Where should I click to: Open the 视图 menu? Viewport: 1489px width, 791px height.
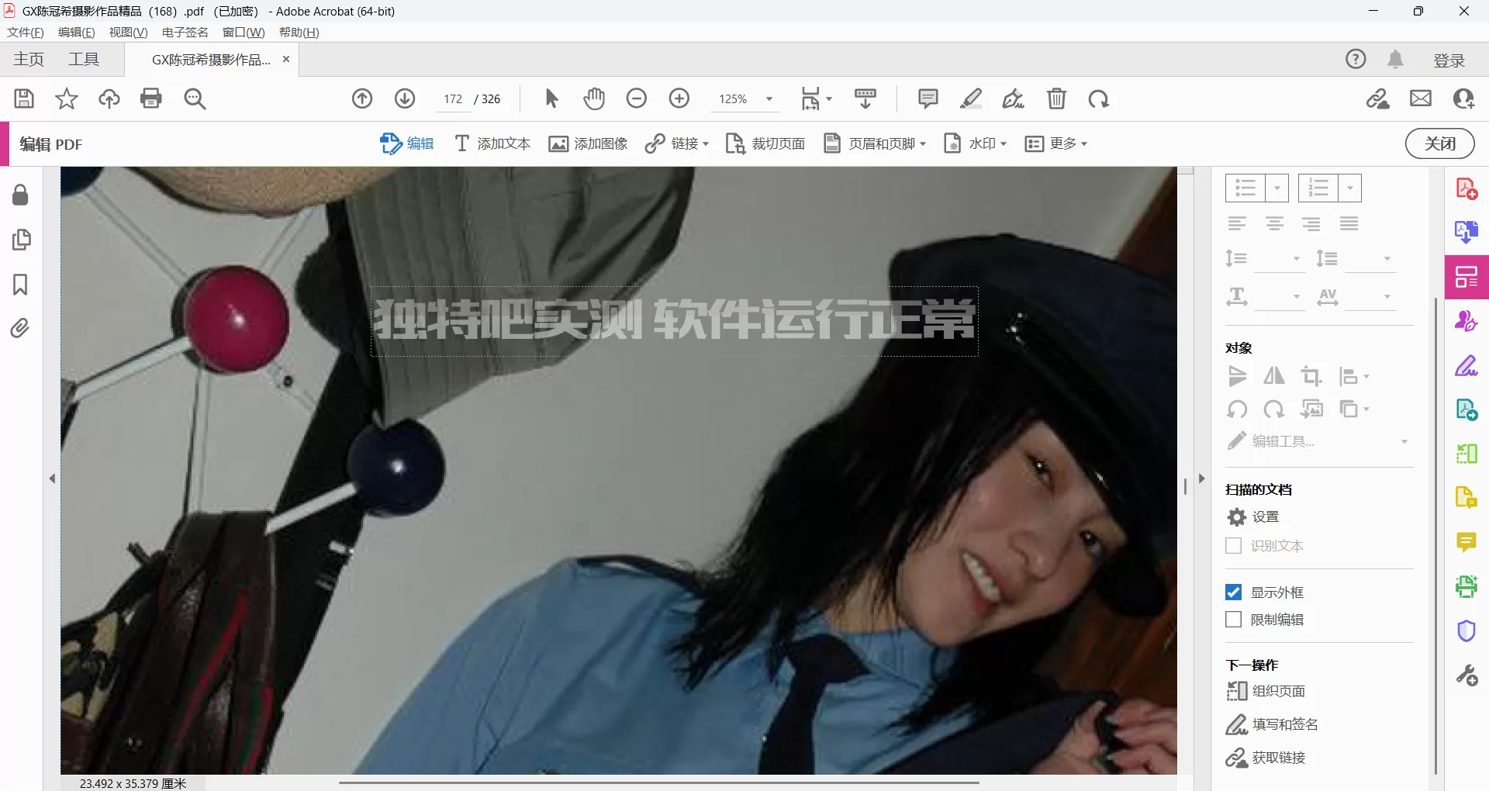127,32
